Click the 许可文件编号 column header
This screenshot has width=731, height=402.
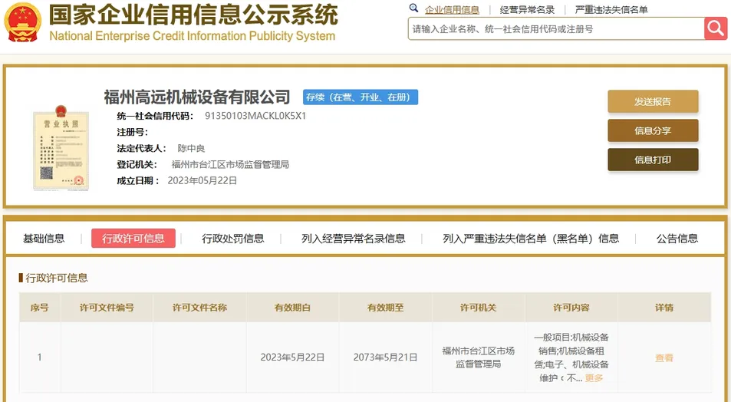[107, 308]
